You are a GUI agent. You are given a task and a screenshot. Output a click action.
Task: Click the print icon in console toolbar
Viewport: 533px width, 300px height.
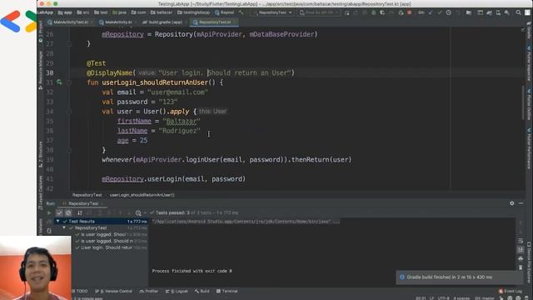[x=521, y=258]
